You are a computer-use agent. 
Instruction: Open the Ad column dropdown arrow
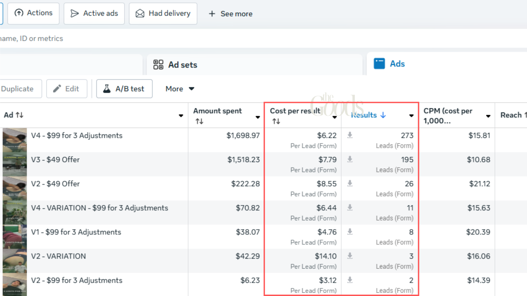click(x=181, y=116)
